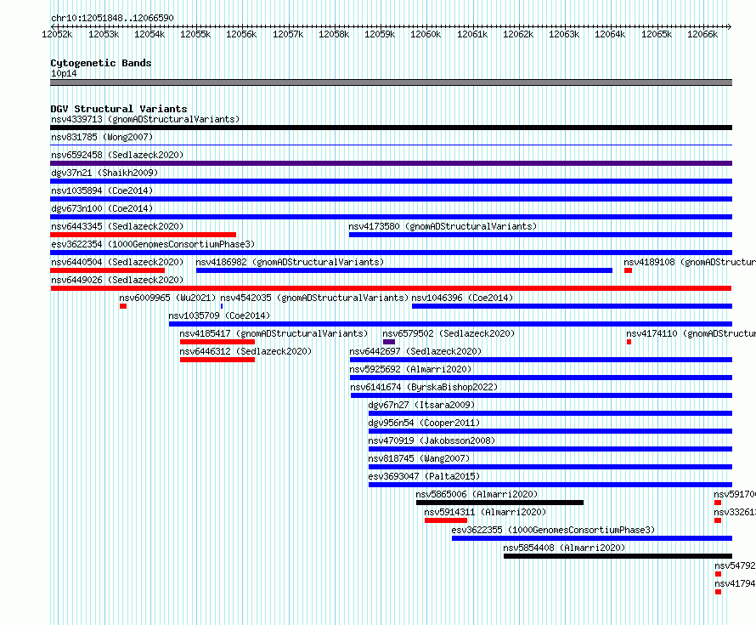
Task: Click the black nsv5854408 variant bar
Action: point(618,556)
